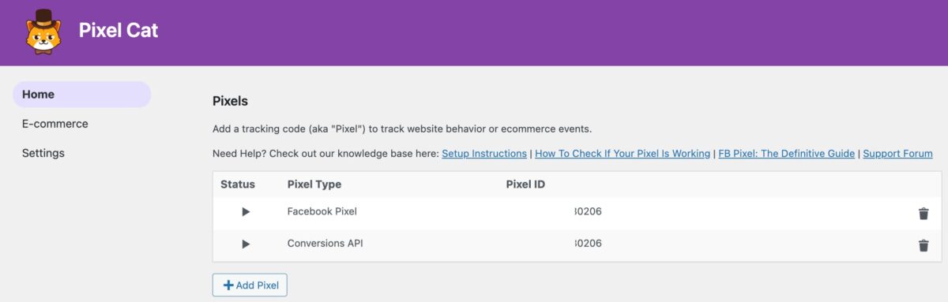Open How To Check If Your Pixel Is Working
948x302 pixels.
pos(623,154)
